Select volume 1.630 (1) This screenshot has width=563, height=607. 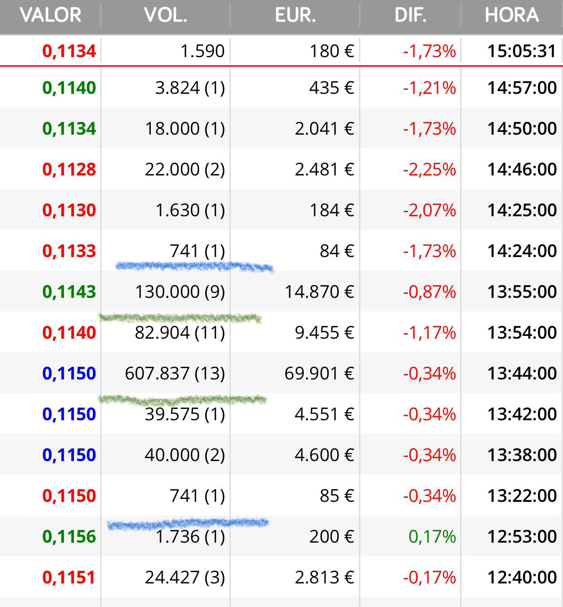(x=190, y=210)
